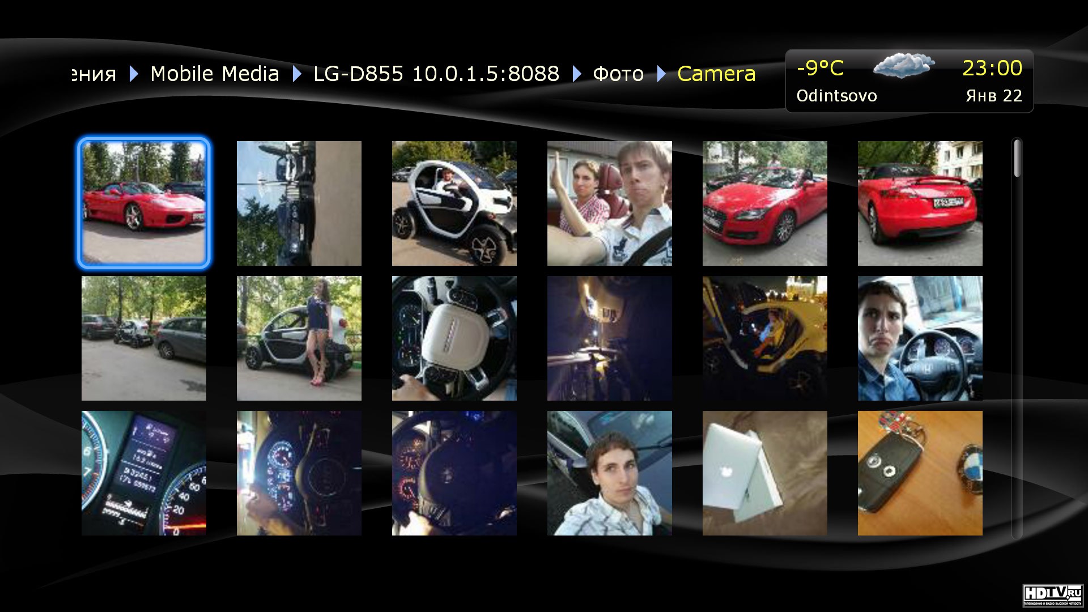Click the Янв 22 date label
The height and width of the screenshot is (612, 1088).
[994, 96]
